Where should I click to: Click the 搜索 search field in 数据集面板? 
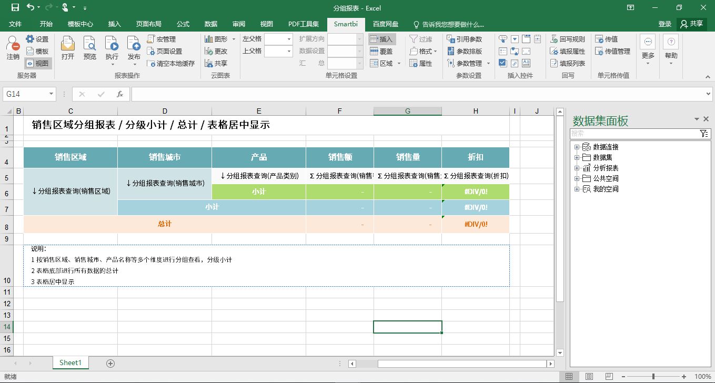[x=633, y=134]
